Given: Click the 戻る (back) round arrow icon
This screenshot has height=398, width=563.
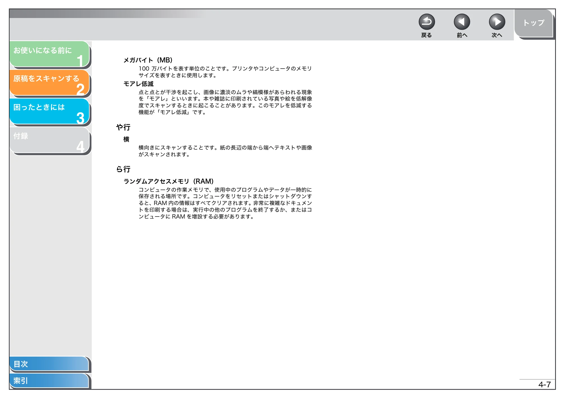Looking at the screenshot, I should (427, 22).
